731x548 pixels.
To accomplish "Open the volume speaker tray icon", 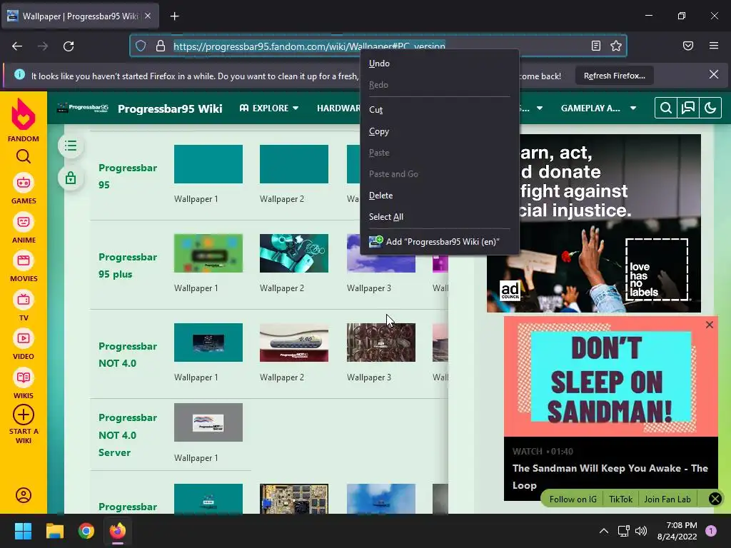I will pos(642,531).
